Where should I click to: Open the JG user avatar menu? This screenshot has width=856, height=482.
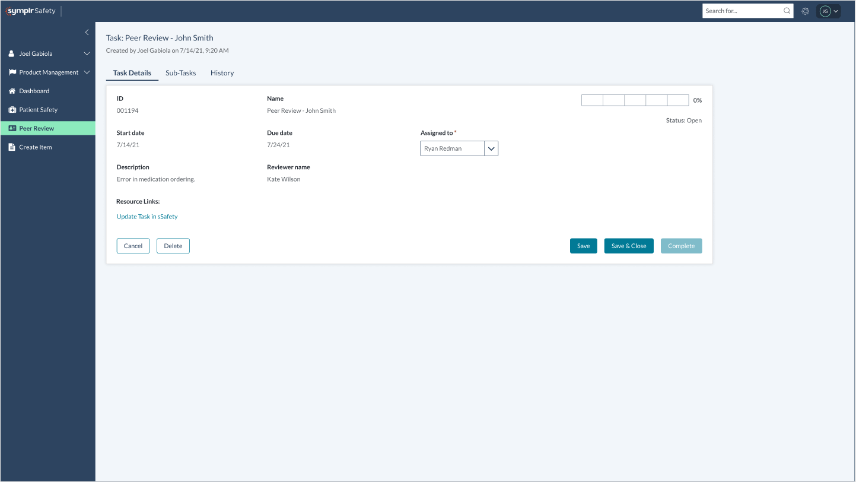(x=829, y=11)
